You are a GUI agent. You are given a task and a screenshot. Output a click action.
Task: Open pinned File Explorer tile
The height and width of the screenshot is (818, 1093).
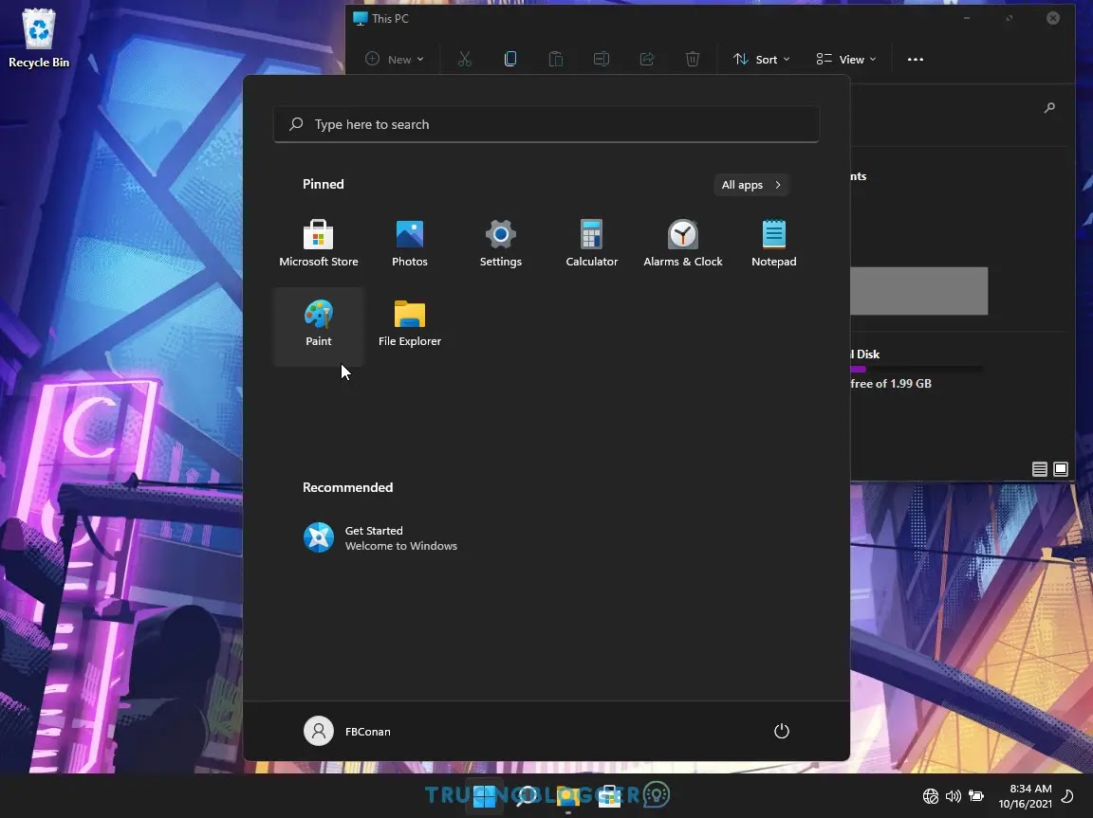point(409,324)
